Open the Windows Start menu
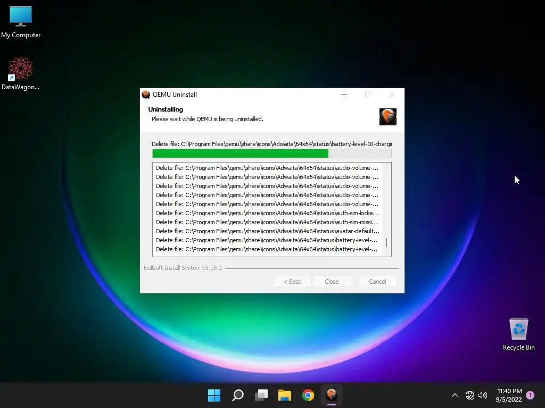Viewport: 545px width, 408px height. (214, 395)
